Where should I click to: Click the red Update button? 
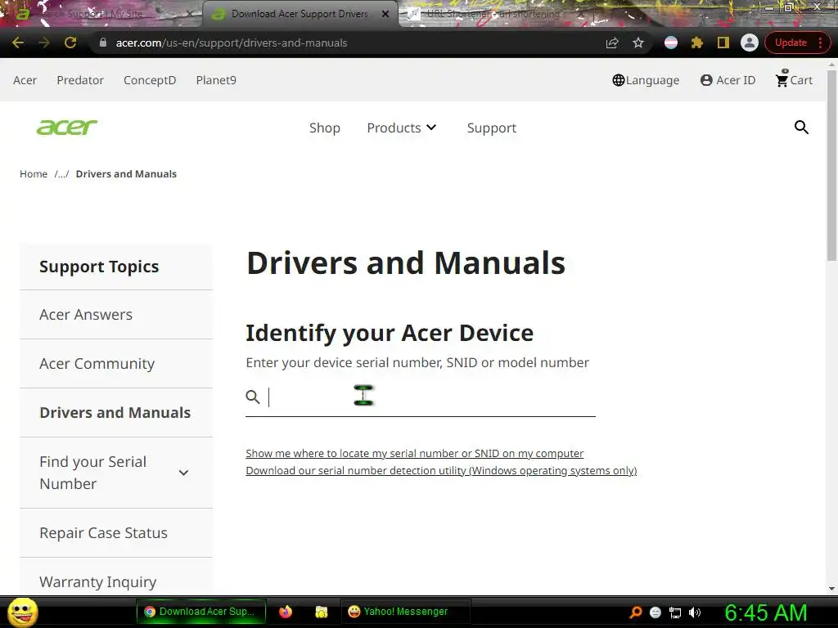click(x=791, y=43)
